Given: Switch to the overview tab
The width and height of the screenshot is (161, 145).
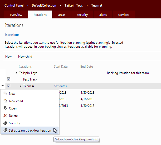Looking at the screenshot, I should pos(16,15).
